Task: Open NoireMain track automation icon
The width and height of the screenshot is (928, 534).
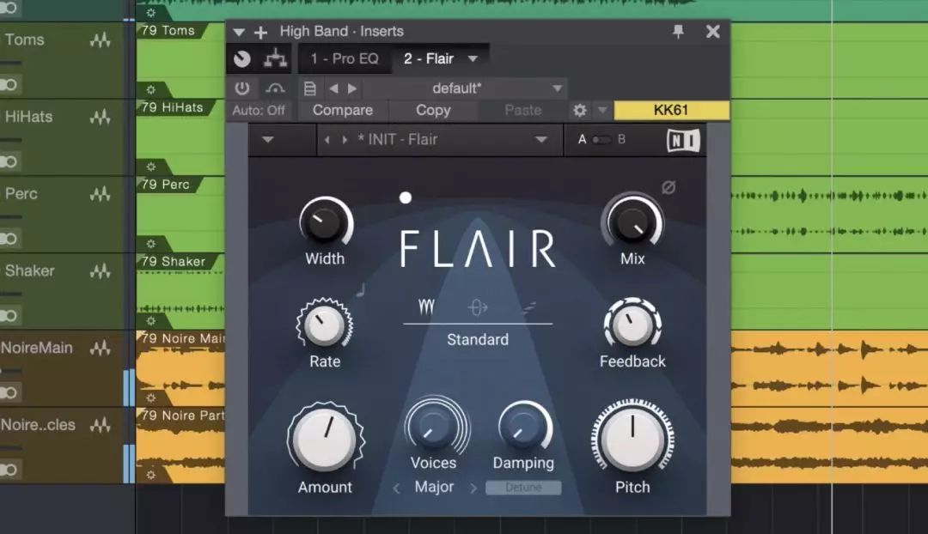Action: click(101, 349)
